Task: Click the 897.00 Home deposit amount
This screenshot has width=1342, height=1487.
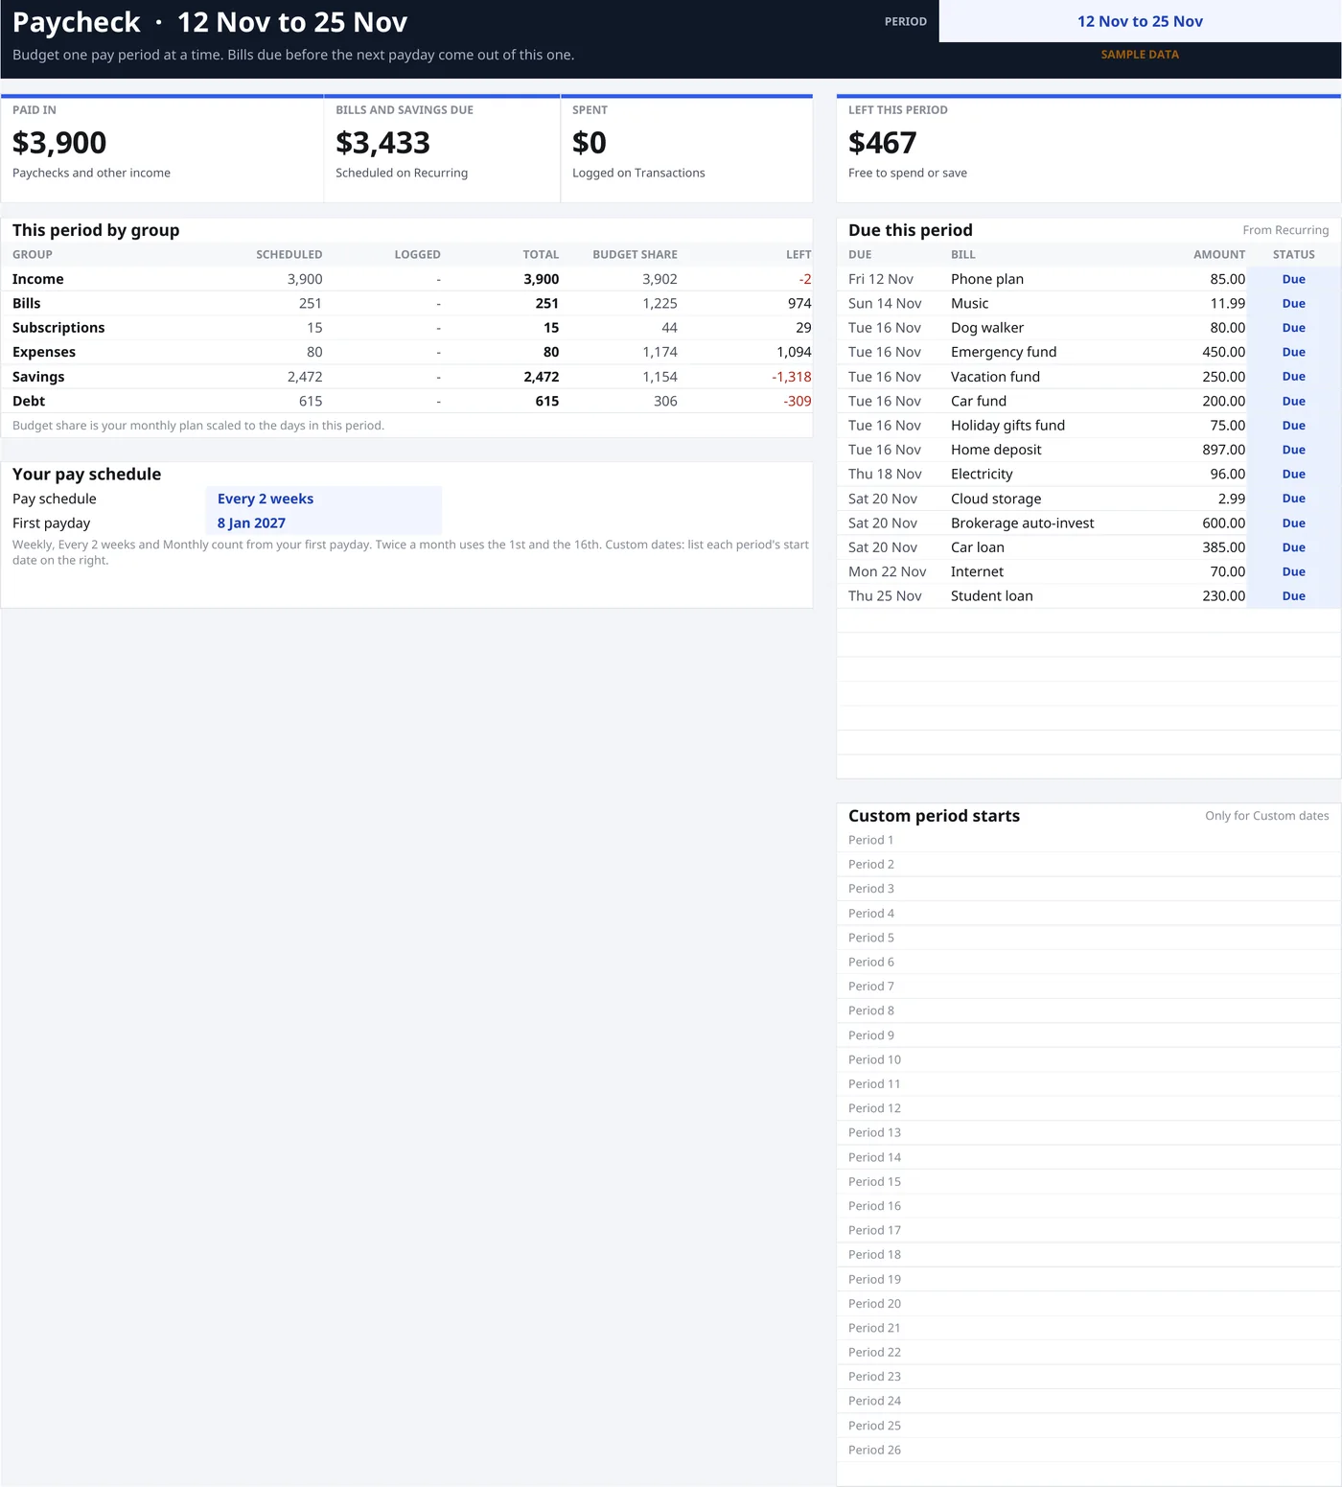Action: [1223, 450]
